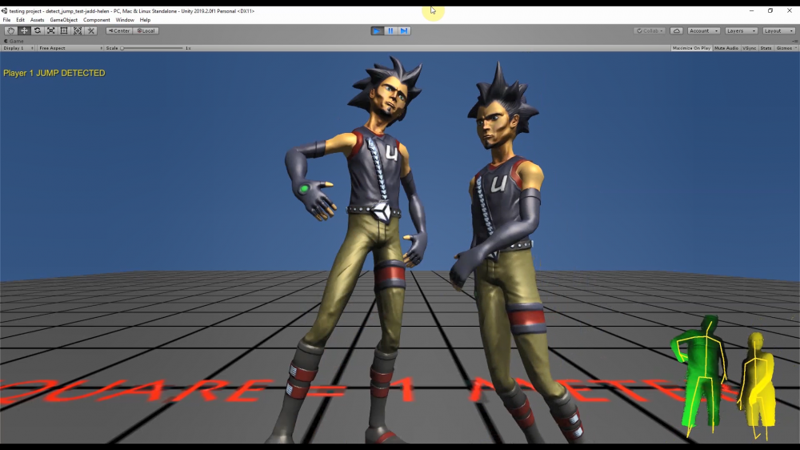Click the Unity logo belt buckle
The width and height of the screenshot is (800, 450).
point(382,211)
